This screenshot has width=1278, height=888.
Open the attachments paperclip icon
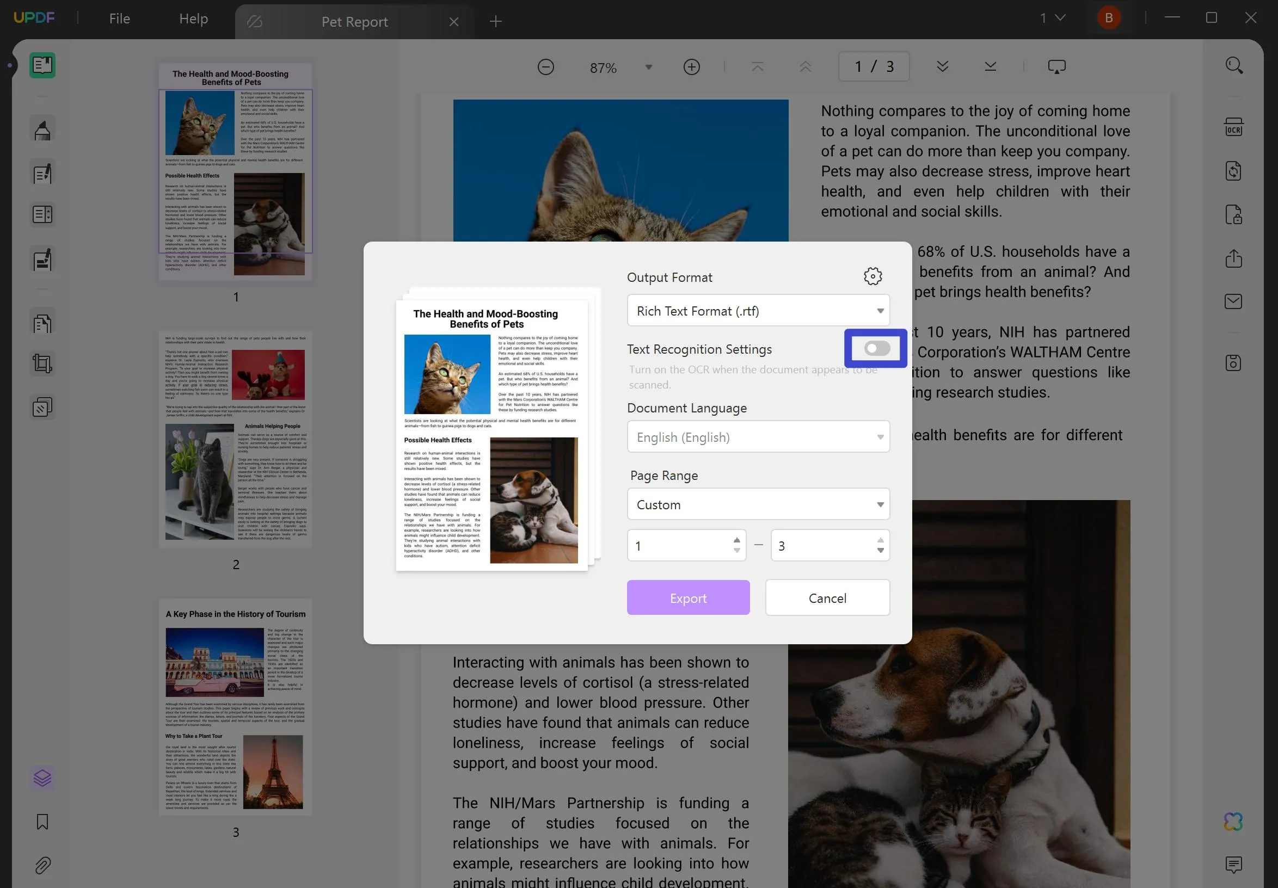42,865
